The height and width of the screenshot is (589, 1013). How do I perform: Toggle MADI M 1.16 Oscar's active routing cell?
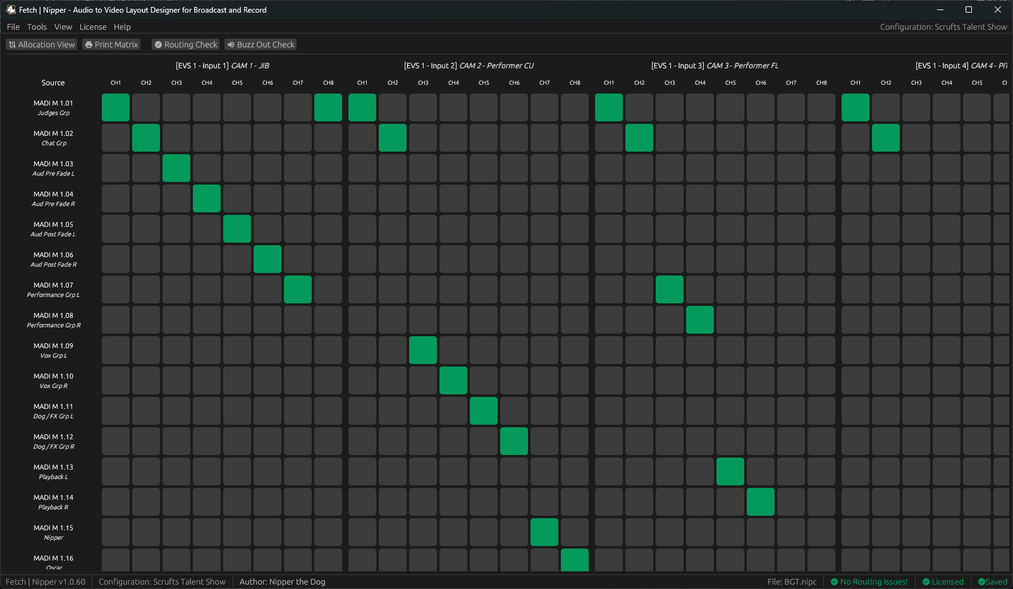pyautogui.click(x=575, y=560)
